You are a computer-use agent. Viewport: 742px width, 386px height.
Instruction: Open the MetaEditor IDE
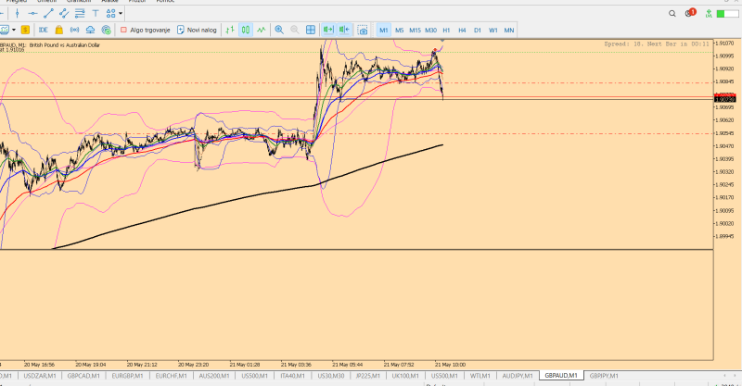43,30
